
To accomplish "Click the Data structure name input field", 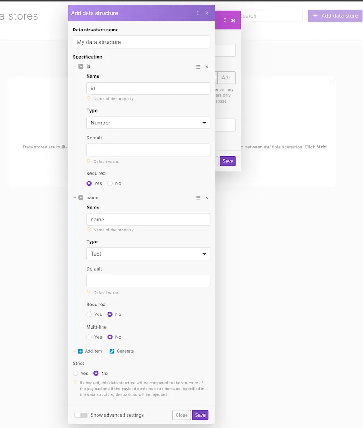I will click(x=141, y=42).
